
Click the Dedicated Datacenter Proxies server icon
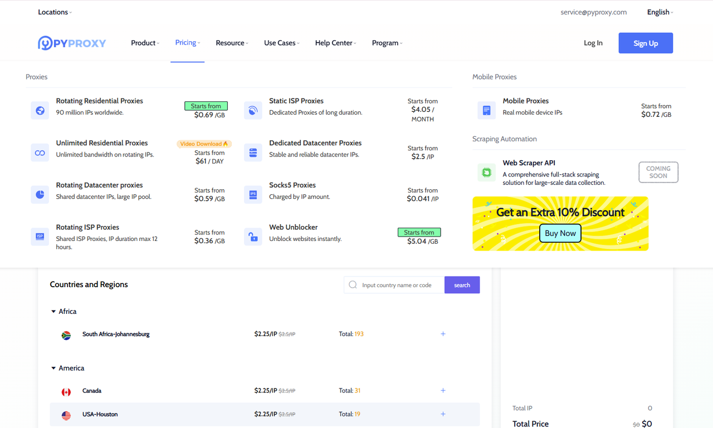pos(253,152)
